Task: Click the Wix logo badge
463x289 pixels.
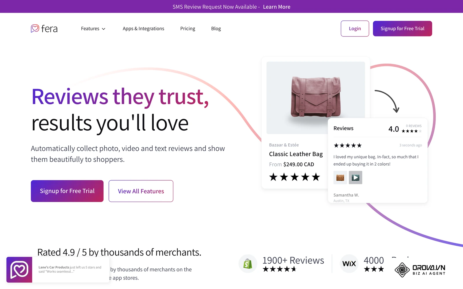Action: click(x=349, y=264)
